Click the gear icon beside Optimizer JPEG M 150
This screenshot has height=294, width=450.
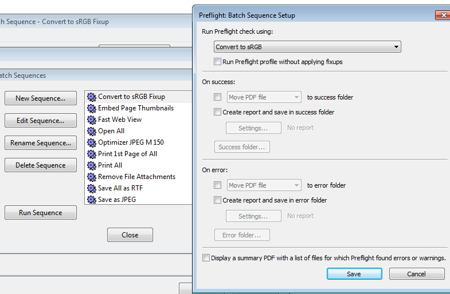pos(92,143)
